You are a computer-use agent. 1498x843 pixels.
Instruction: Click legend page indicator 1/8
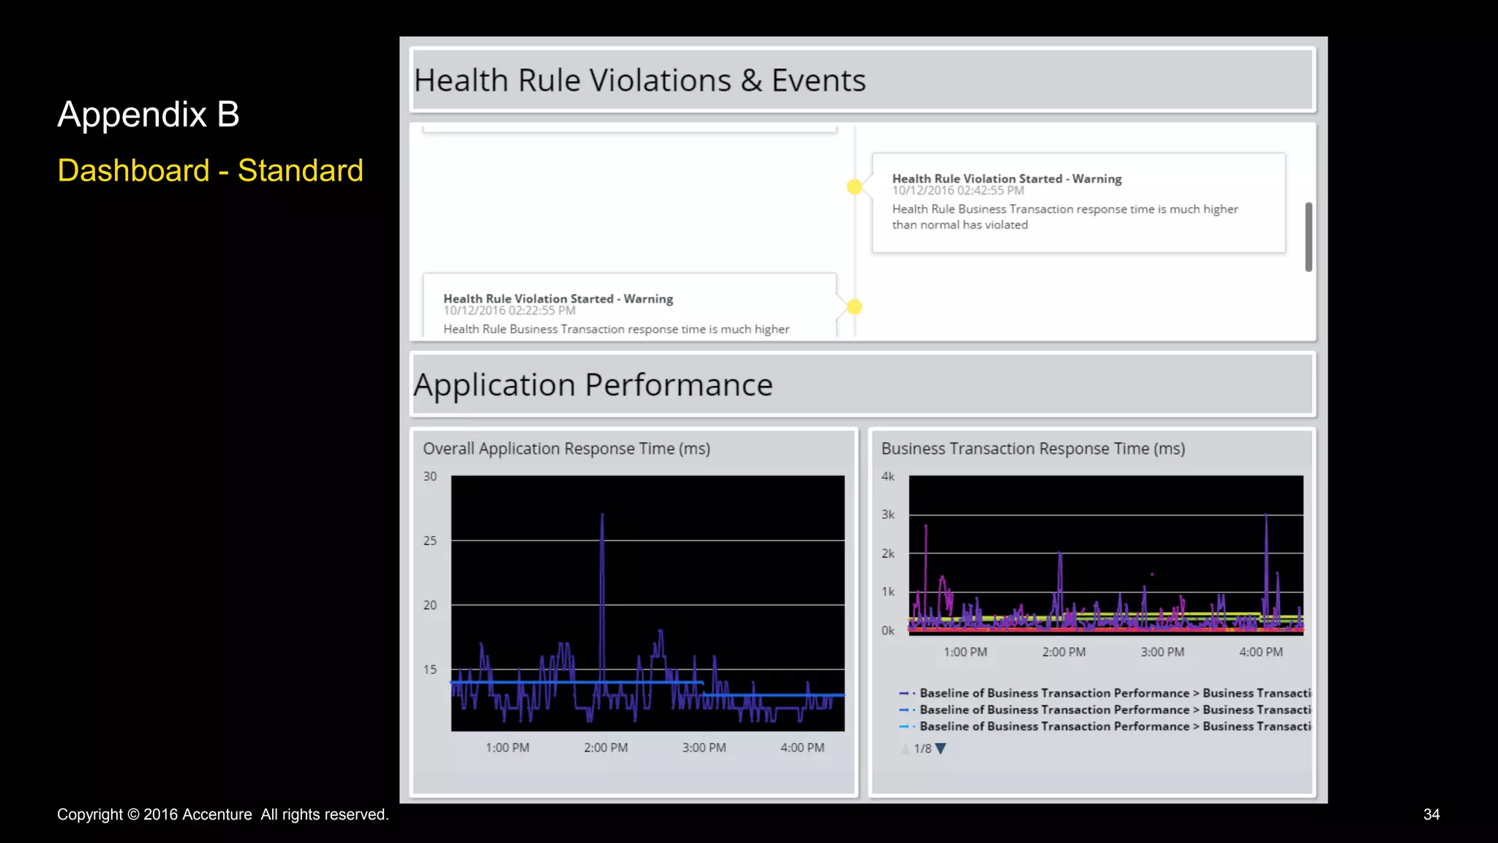pos(922,749)
